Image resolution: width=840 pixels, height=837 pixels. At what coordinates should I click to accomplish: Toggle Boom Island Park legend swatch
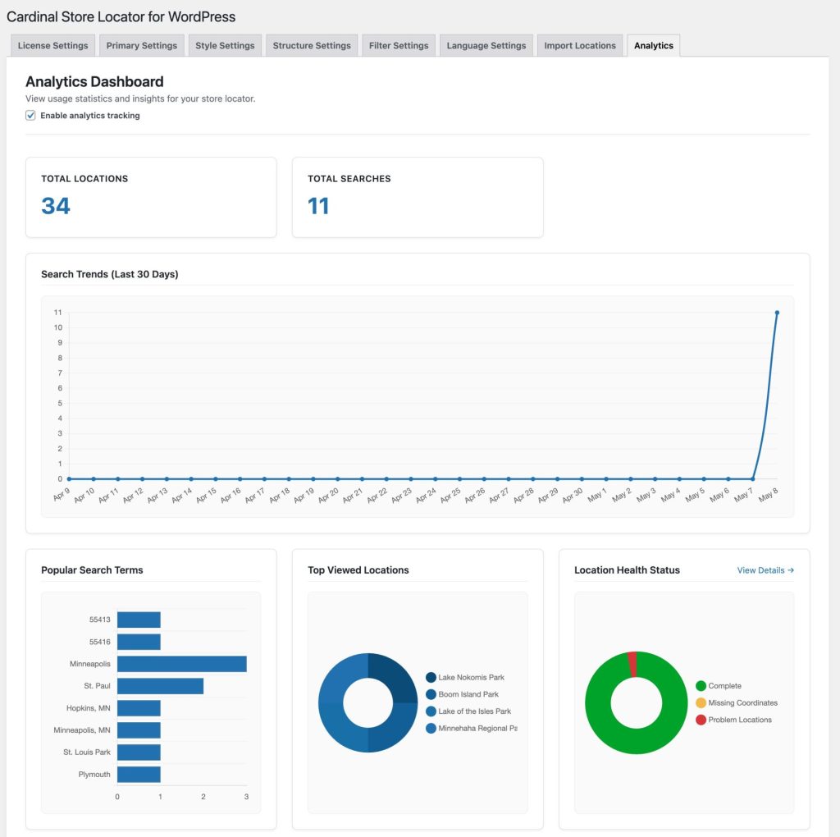pyautogui.click(x=431, y=694)
